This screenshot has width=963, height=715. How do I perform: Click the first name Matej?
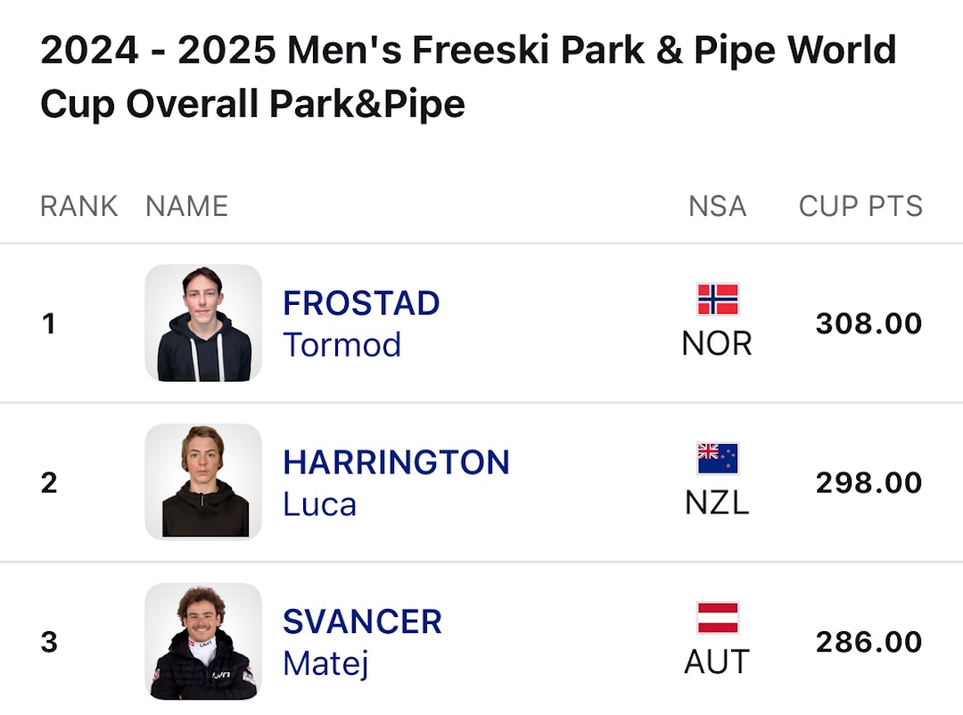point(325,663)
